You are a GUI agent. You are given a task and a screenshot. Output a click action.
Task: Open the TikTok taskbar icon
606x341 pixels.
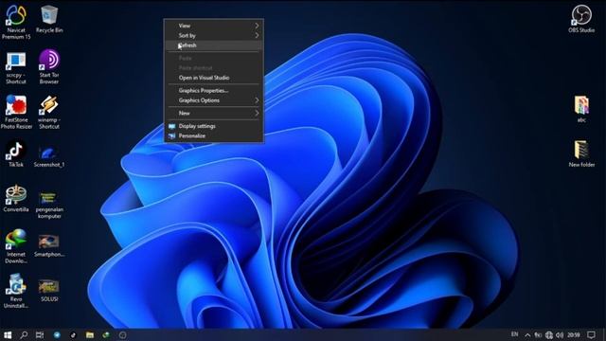pyautogui.click(x=73, y=334)
